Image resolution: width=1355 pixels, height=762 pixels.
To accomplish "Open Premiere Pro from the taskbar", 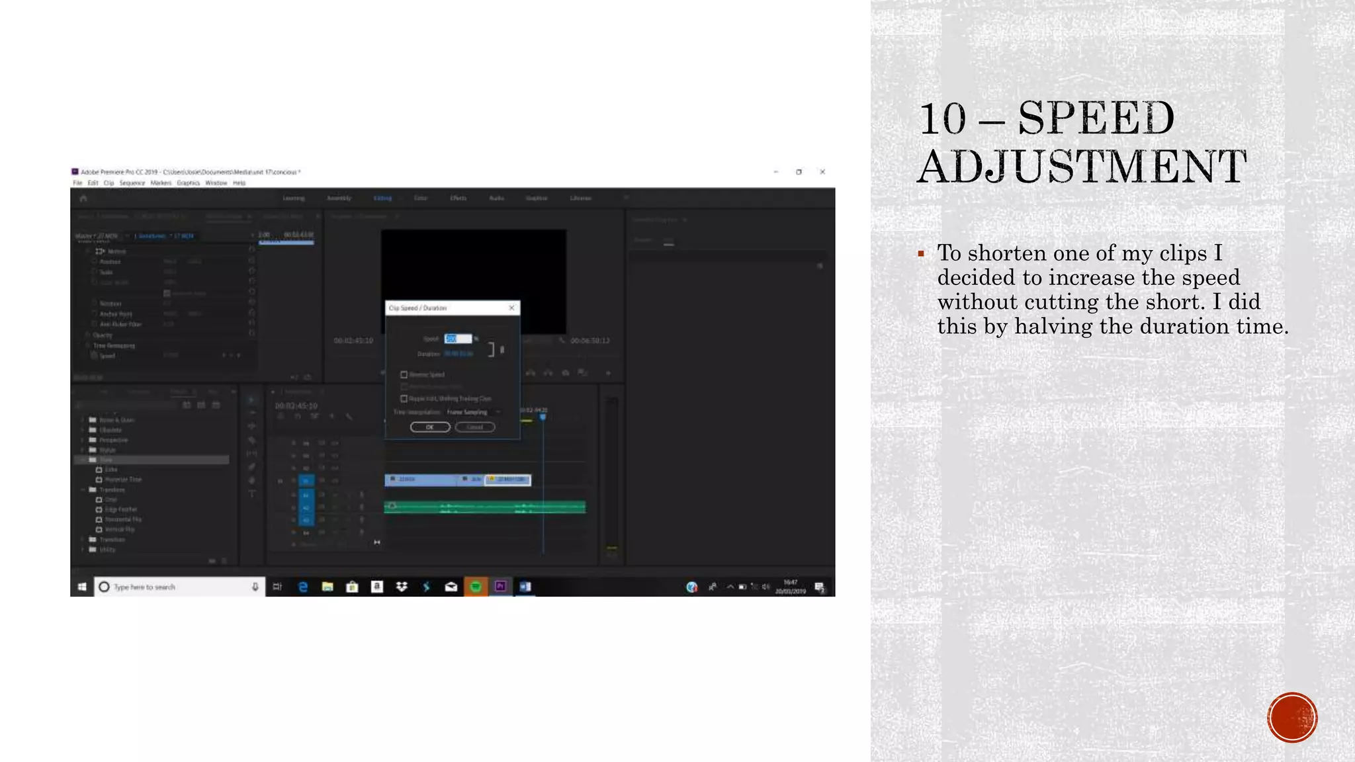I will point(501,587).
